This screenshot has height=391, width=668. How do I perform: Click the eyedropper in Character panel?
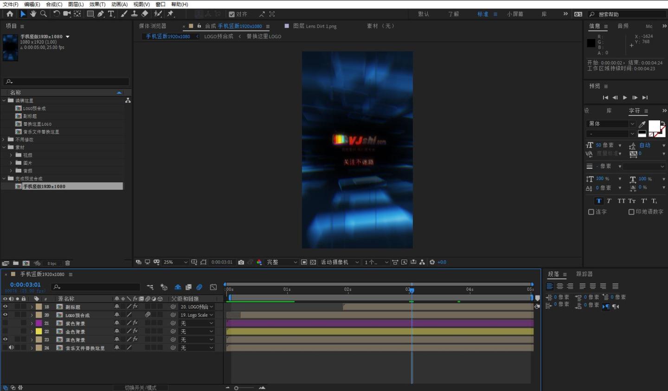642,124
